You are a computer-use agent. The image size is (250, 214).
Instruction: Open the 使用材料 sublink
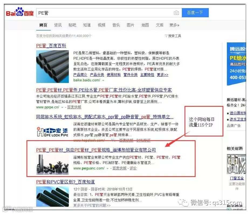pyautogui.click(x=114, y=75)
